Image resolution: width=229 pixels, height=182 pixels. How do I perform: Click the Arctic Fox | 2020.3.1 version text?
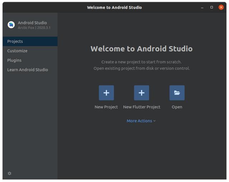coord(34,28)
